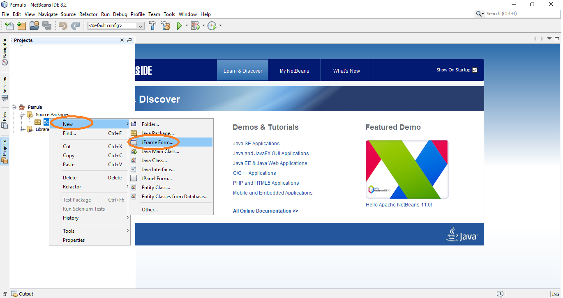Click the Save All toolbar icon
Viewport: 563px width, 298px height.
tap(47, 25)
